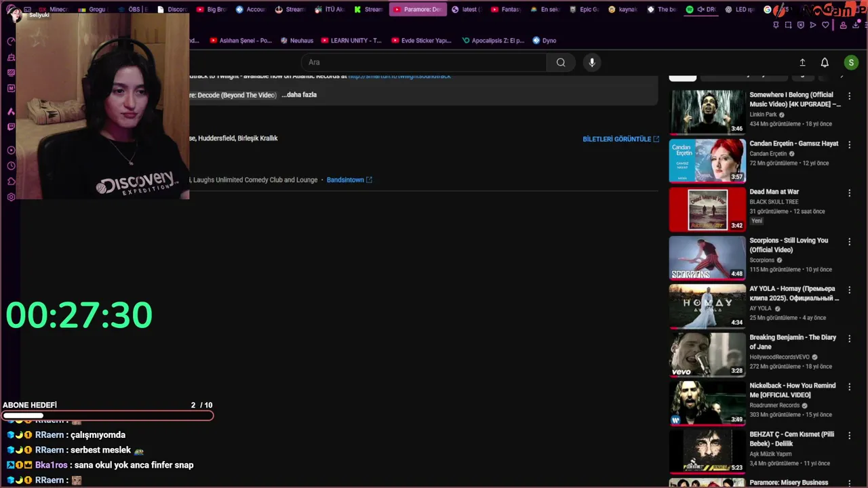
Task: Open AY YOLA - Homay video title
Action: tap(794, 293)
